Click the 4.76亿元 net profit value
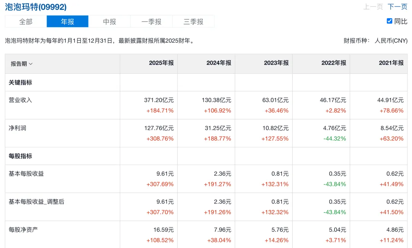 tap(335, 128)
